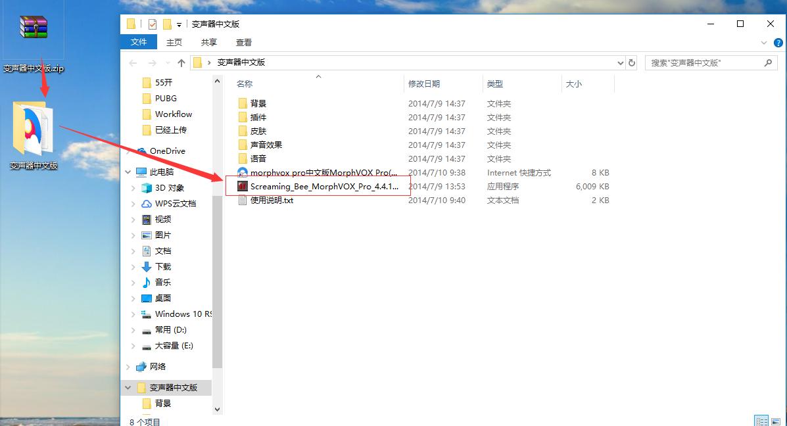This screenshot has width=787, height=426.
Task: Switch to details view in status bar
Action: 760,421
